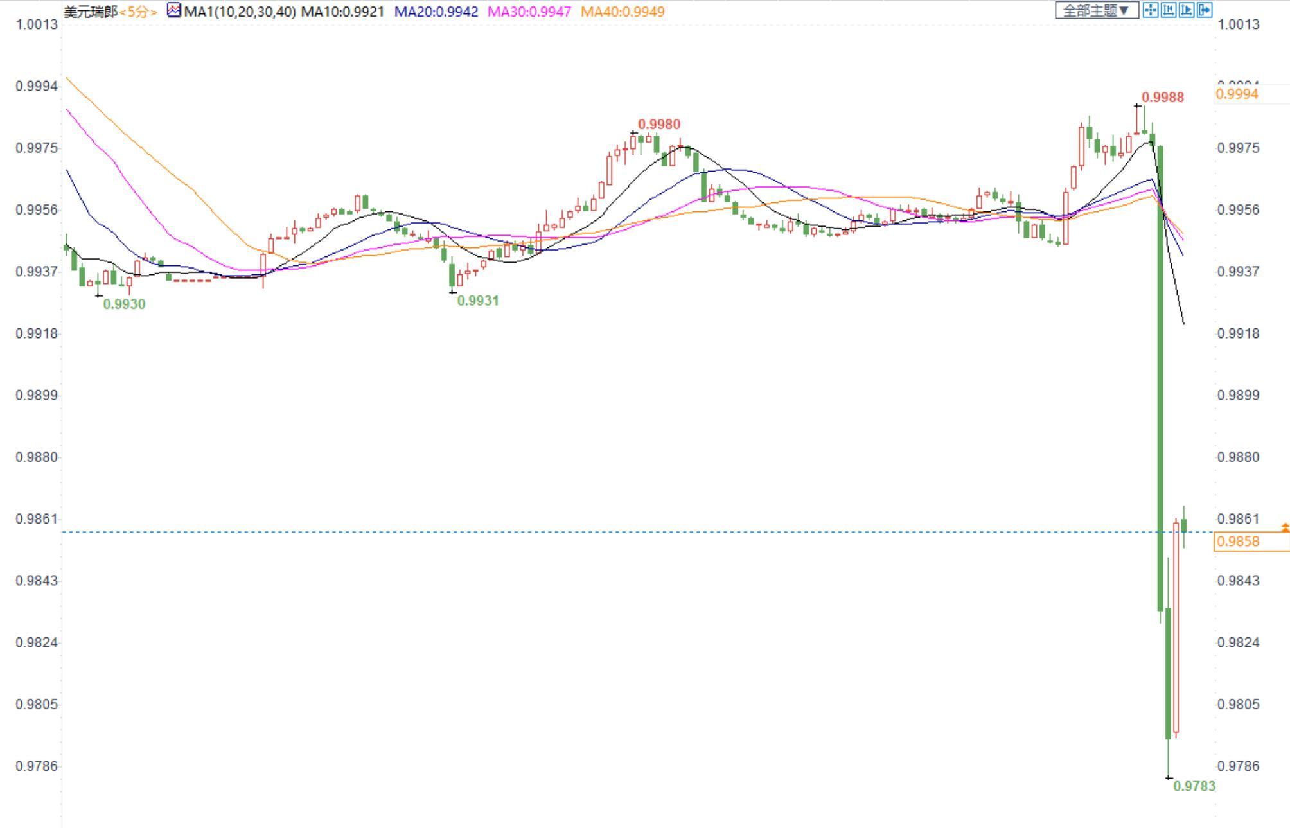The height and width of the screenshot is (828, 1290).
Task: Change the 5分 timeframe selector
Action: tap(138, 12)
